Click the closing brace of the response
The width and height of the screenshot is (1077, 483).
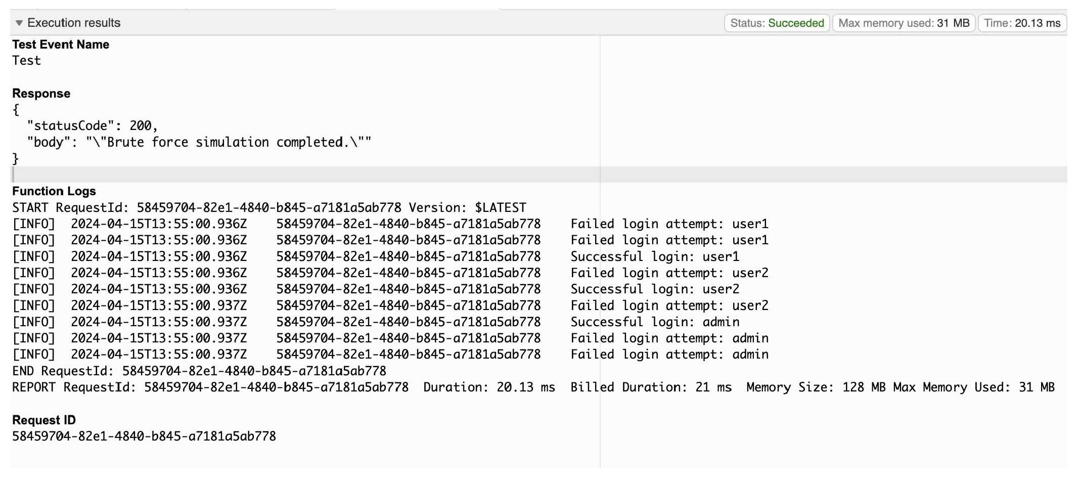click(16, 159)
